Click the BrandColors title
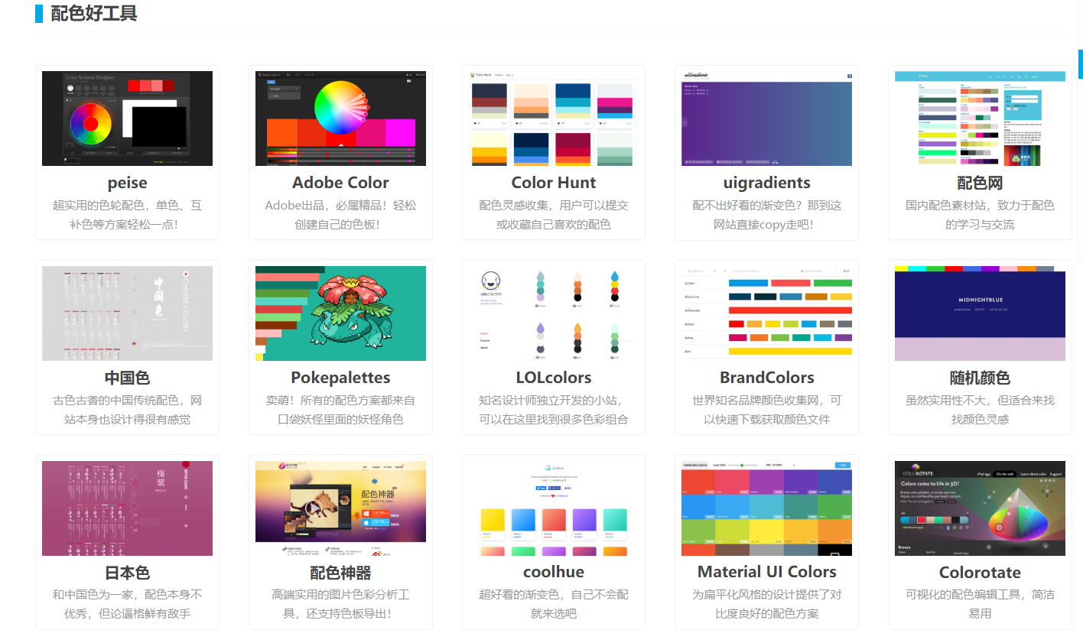 (766, 378)
